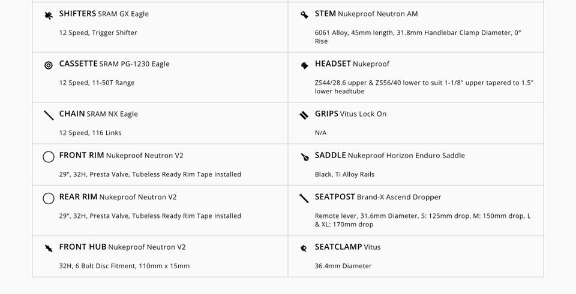The height and width of the screenshot is (294, 576).
Task: Click the shifters icon beside SRAM GX Eagle
Action: (49, 15)
